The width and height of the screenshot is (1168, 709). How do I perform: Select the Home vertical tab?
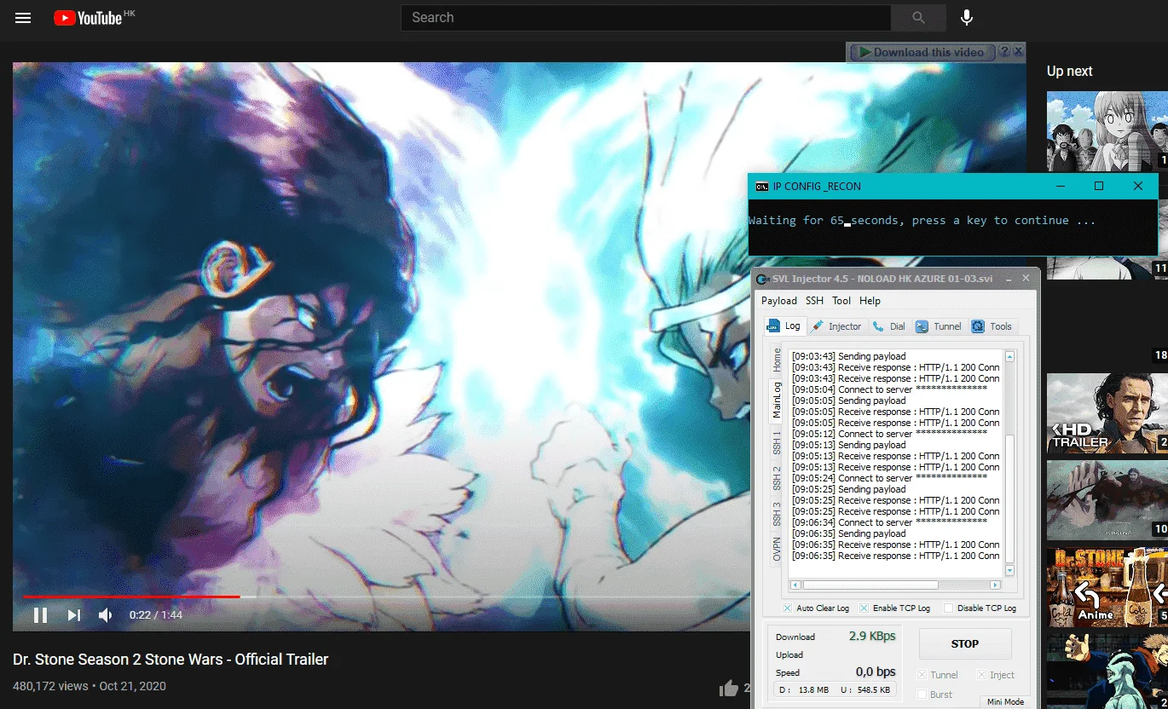777,360
